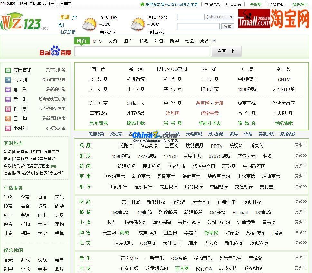Select the 贴吧 search tab
The width and height of the screenshot is (312, 273).
(143, 41)
